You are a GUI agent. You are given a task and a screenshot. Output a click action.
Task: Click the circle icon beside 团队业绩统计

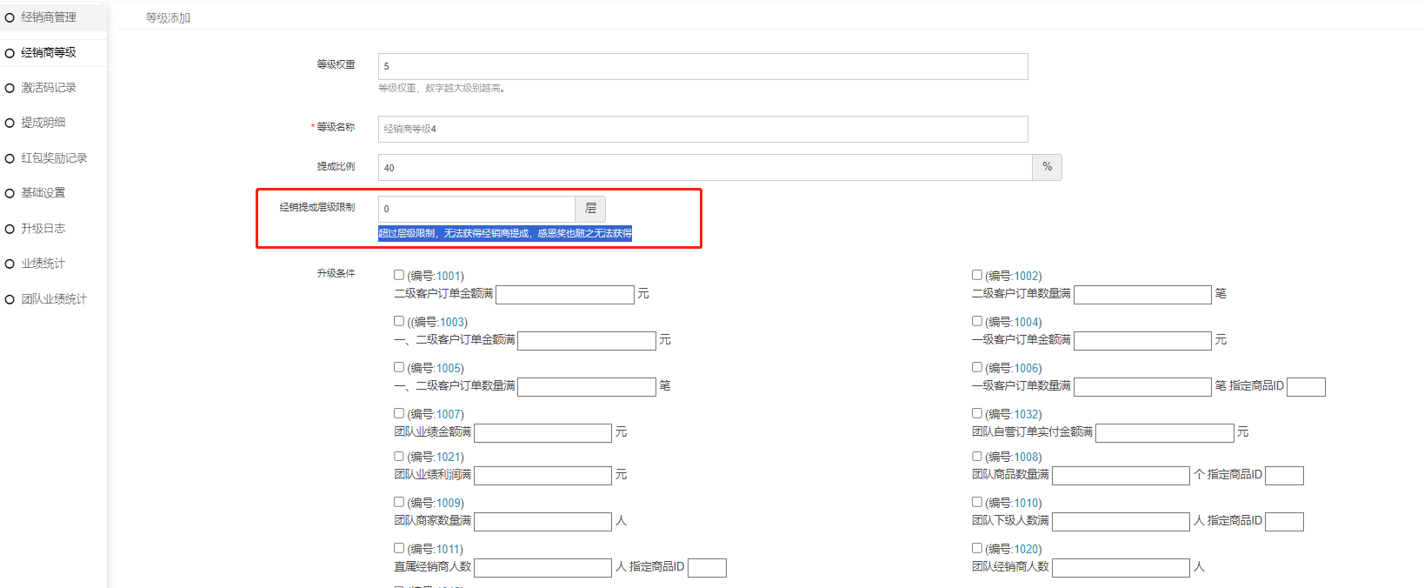click(10, 299)
